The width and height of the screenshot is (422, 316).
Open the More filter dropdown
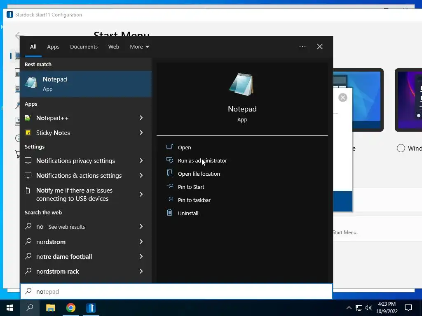(139, 47)
